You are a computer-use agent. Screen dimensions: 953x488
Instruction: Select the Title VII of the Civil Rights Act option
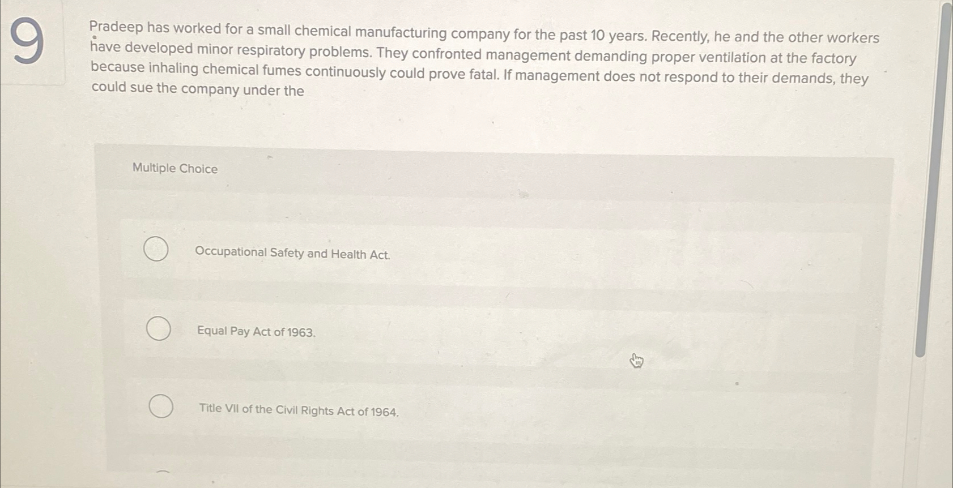tap(160, 406)
